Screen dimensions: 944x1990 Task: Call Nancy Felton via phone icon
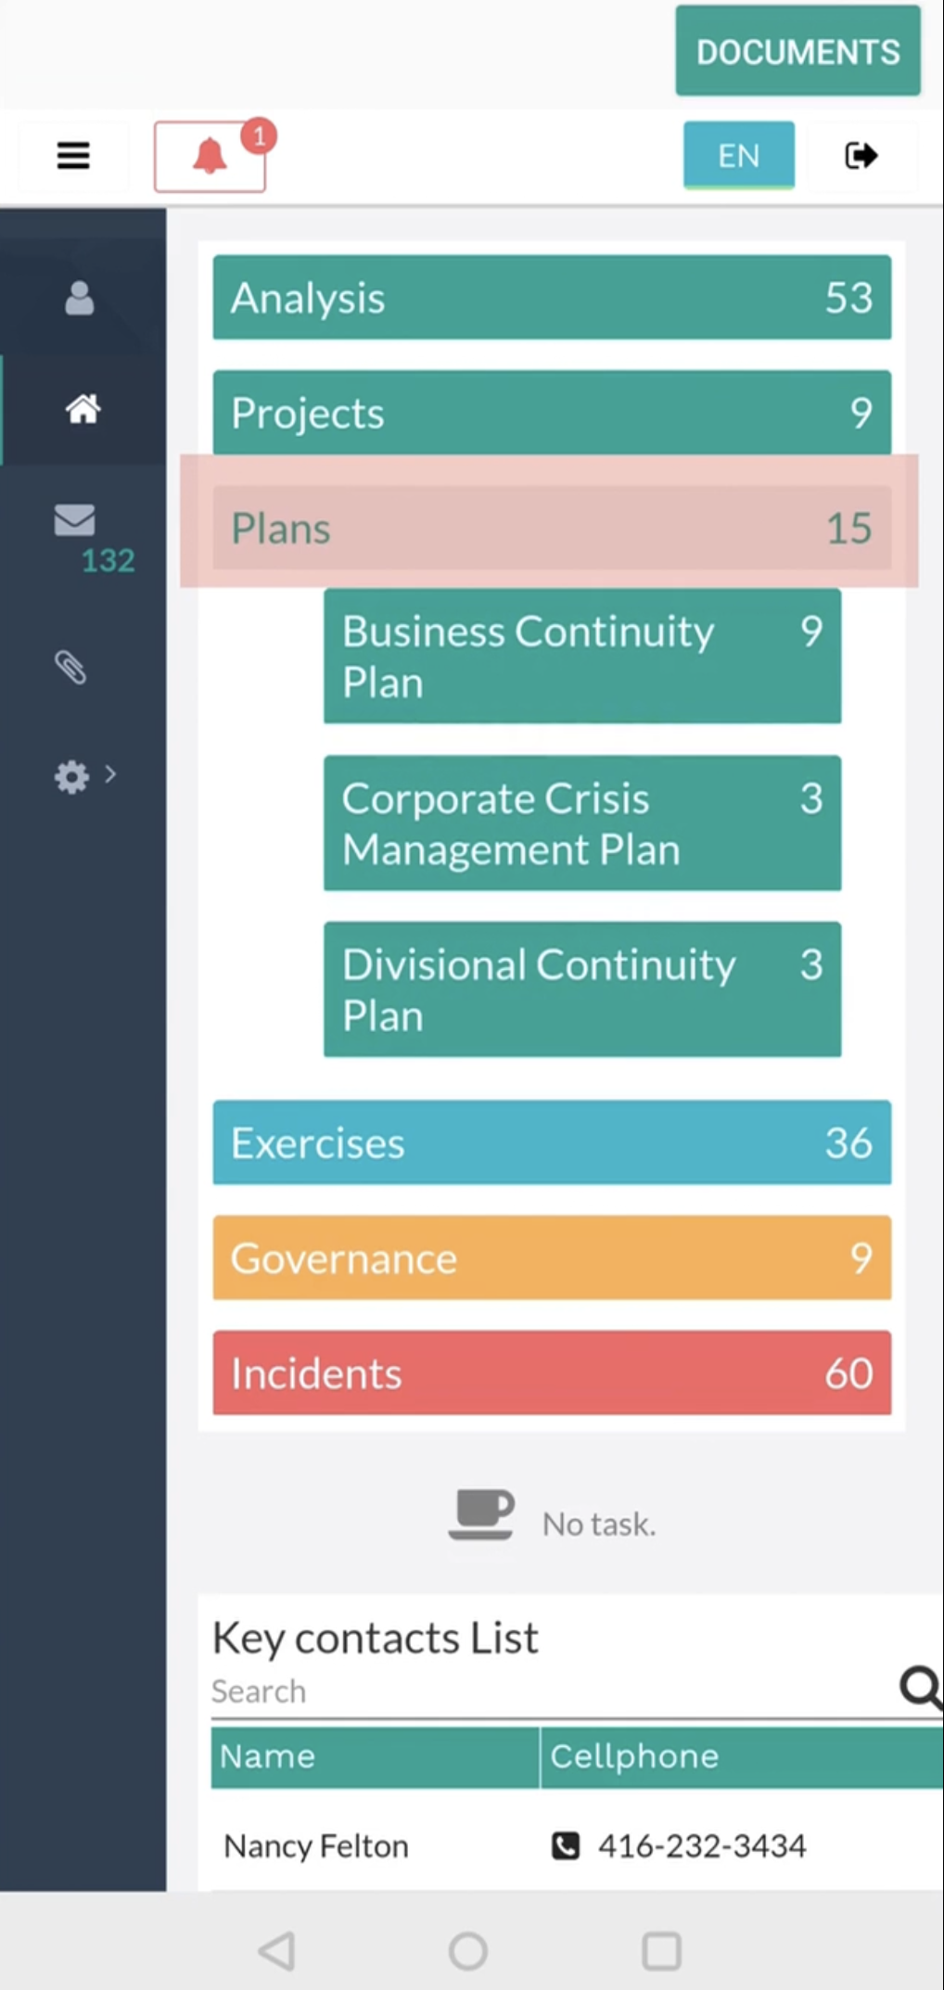[566, 1845]
